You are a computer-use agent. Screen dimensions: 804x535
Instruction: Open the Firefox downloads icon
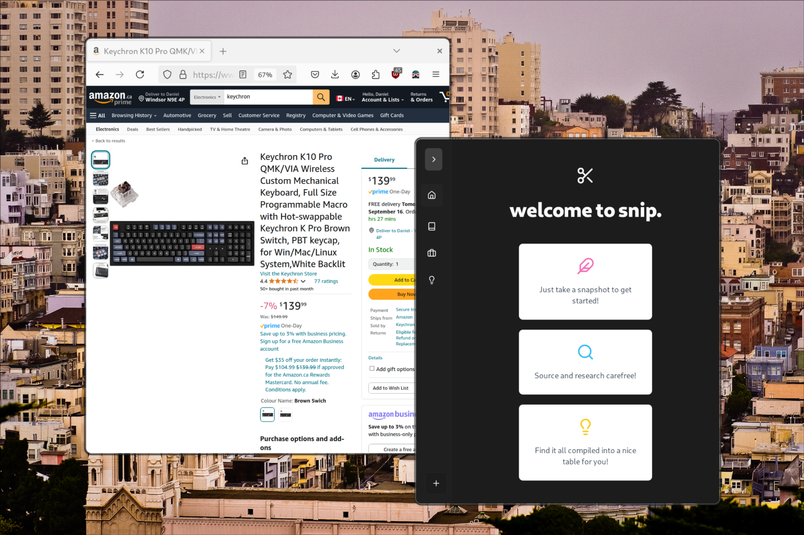(335, 75)
